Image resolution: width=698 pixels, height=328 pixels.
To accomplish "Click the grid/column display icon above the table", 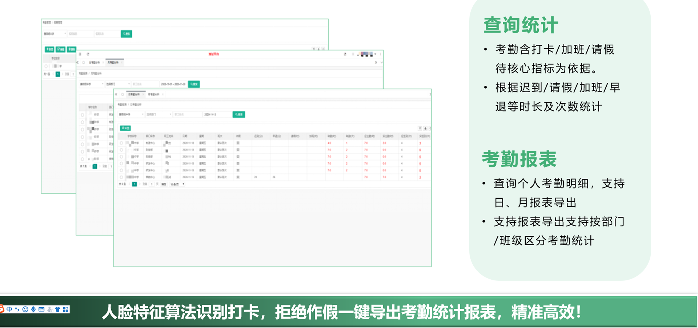I will [x=420, y=129].
